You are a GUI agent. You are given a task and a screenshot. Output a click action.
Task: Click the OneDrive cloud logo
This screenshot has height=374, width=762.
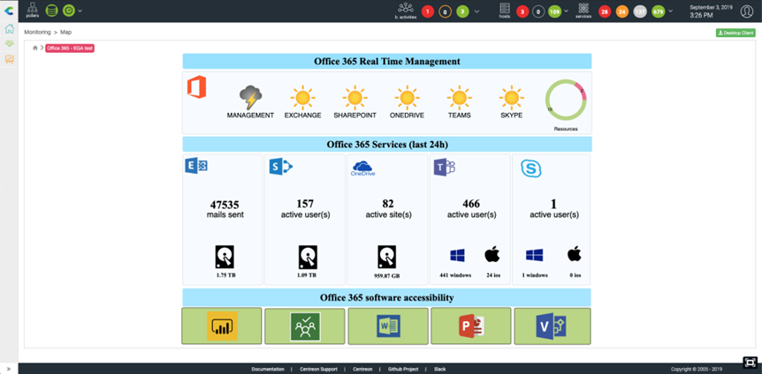coord(362,168)
